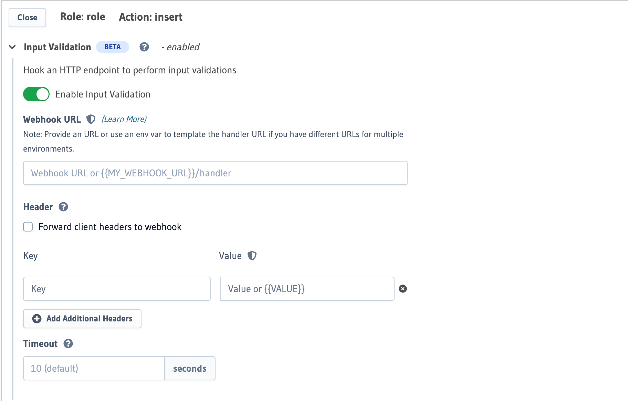The width and height of the screenshot is (628, 401).
Task: Open help tooltip beside Input Validation heading
Action: click(144, 47)
